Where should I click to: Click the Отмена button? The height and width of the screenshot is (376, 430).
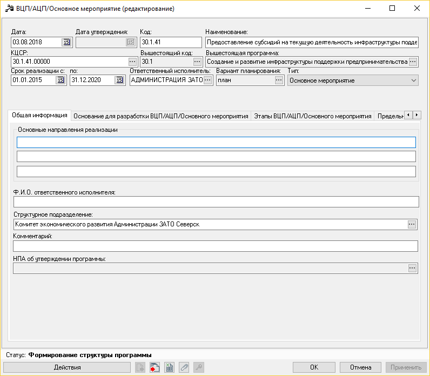pyautogui.click(x=360, y=367)
